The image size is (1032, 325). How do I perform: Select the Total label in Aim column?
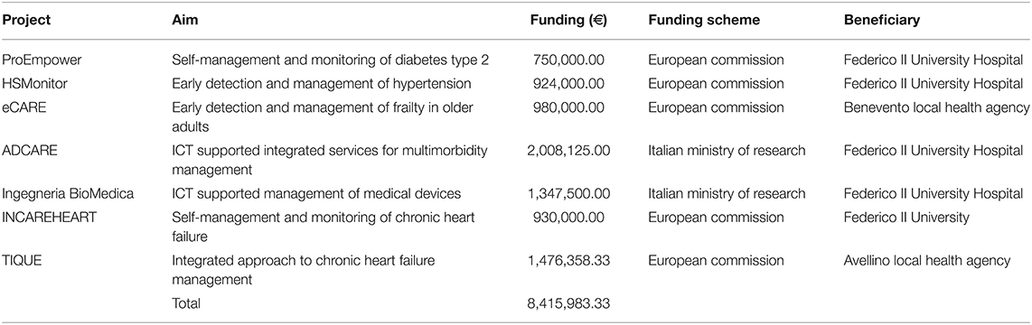(x=186, y=303)
